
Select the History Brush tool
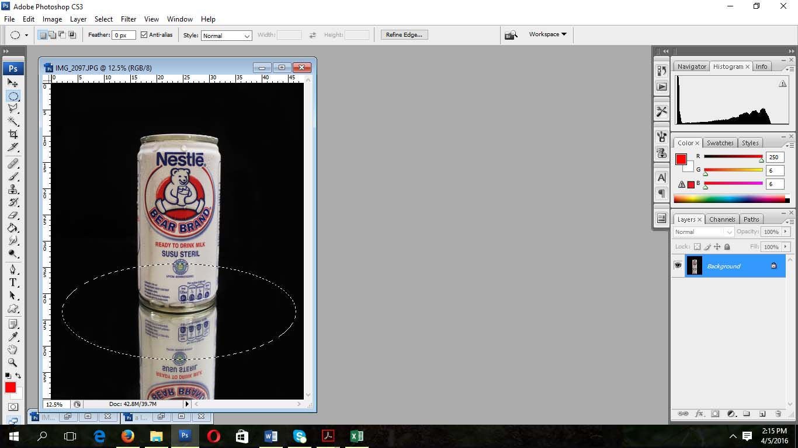coord(13,202)
